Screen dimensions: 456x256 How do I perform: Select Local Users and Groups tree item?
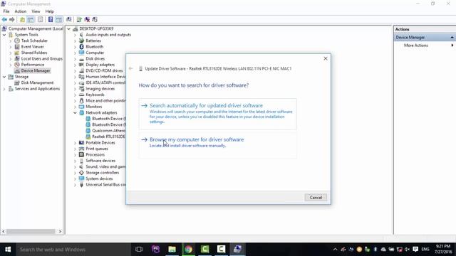pyautogui.click(x=41, y=58)
